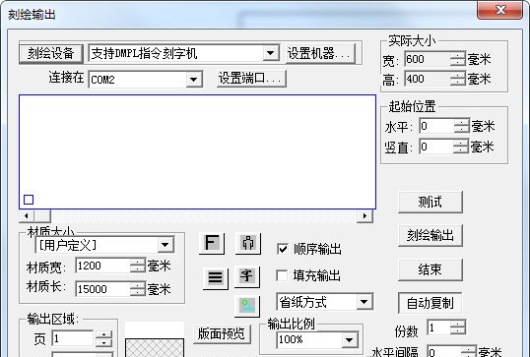The image size is (530, 357).
Task: Click the 字 character icon button
Action: [247, 276]
